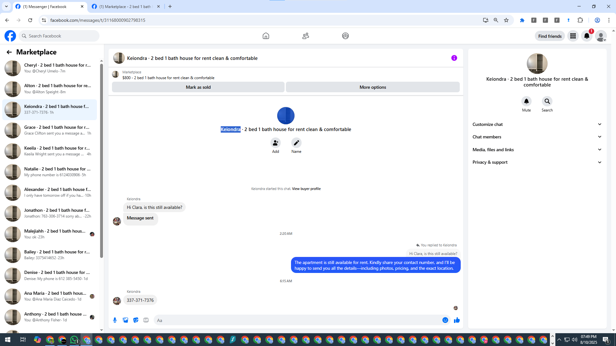Open the notifications bell
616x346 pixels.
[x=587, y=36]
